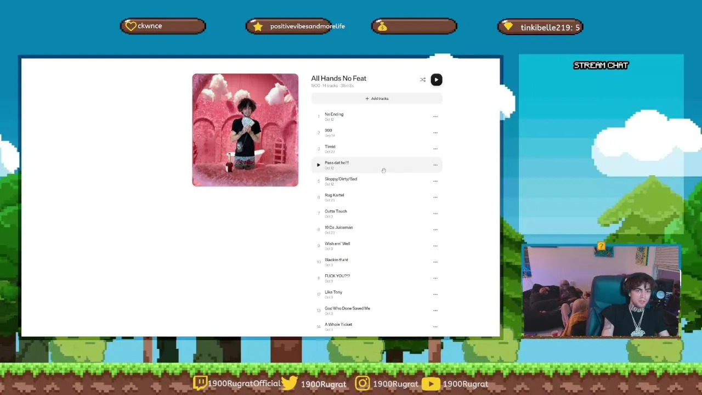Open more options for God Who Done Saved Me

(435, 311)
